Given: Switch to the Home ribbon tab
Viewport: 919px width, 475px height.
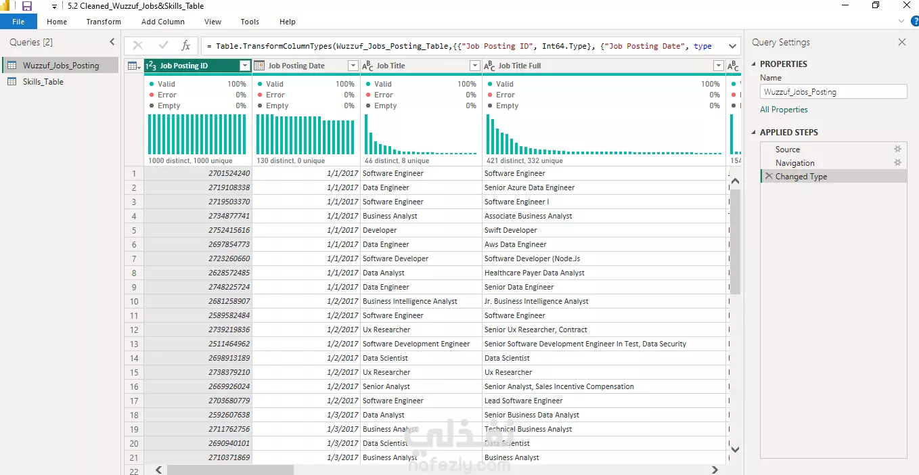Looking at the screenshot, I should pyautogui.click(x=57, y=22).
